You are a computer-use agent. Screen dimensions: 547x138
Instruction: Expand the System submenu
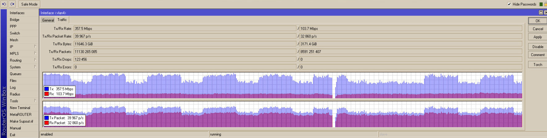(23, 67)
